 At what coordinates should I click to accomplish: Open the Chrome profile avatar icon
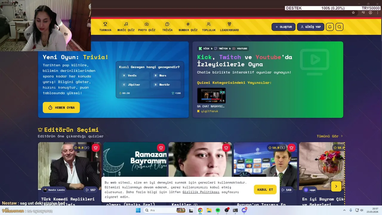point(370,13)
